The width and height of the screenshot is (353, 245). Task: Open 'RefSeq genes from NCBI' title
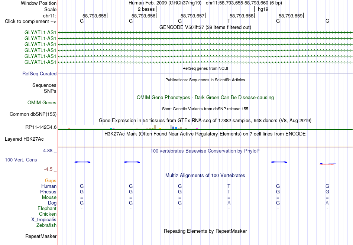tap(205, 68)
